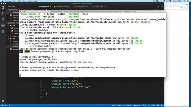Open the Shell menu
This screenshot has height=107, width=191.
[x=15, y=1]
